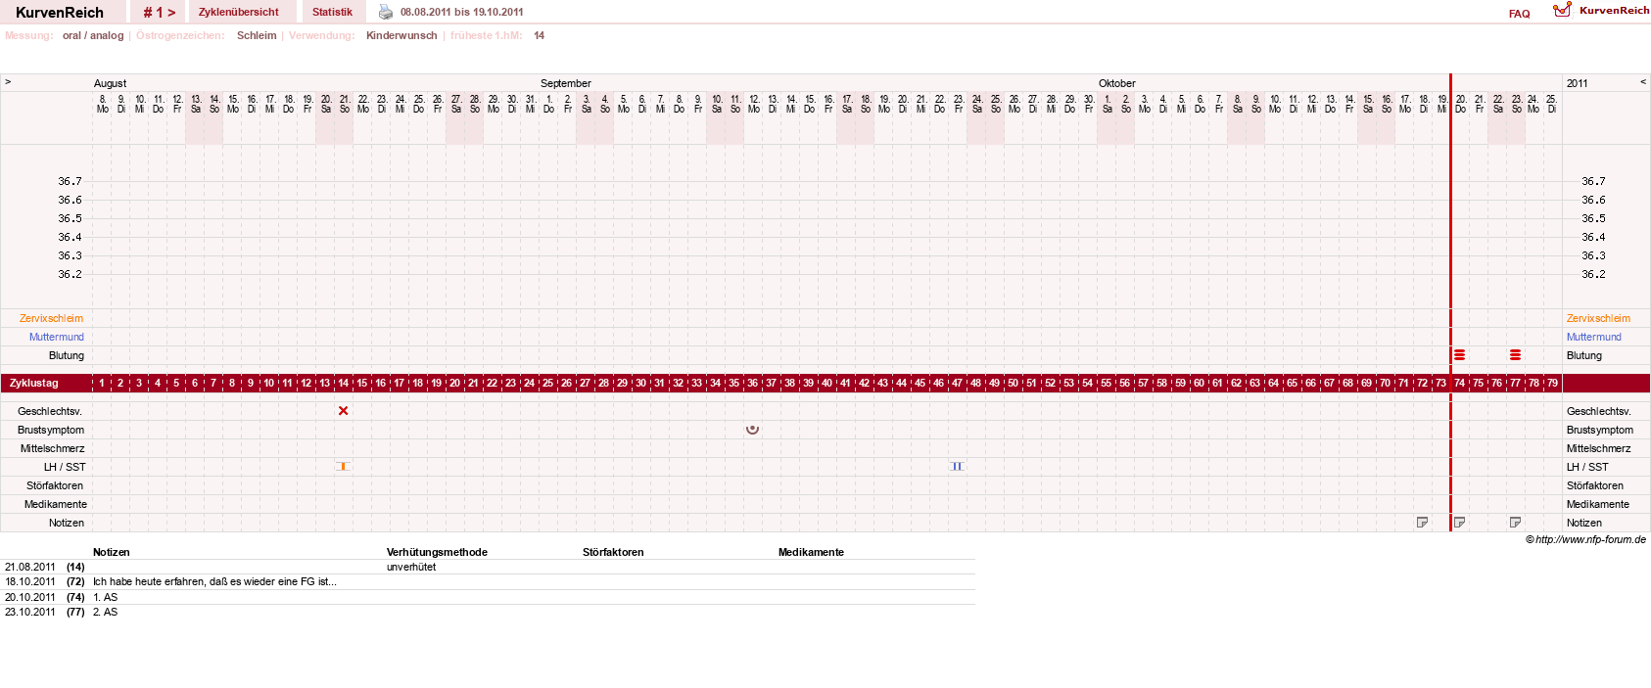Viewport: 1651px width, 688px height.
Task: Select cycle day 1 in the Zyklustag bar
Action: (x=102, y=384)
